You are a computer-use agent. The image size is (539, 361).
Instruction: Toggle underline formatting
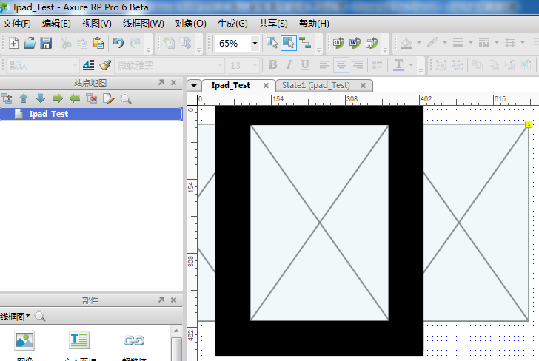pos(305,64)
